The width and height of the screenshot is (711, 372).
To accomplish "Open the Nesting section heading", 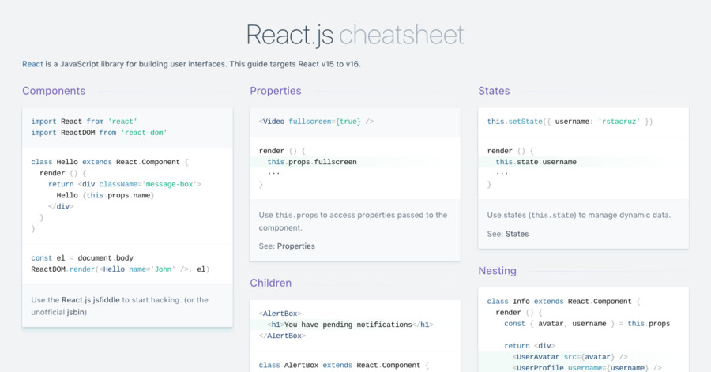I will point(497,271).
